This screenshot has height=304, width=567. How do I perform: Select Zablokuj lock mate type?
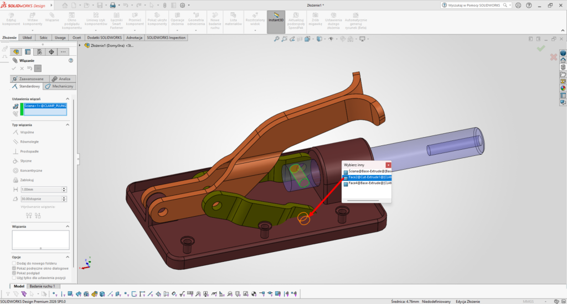click(23, 180)
